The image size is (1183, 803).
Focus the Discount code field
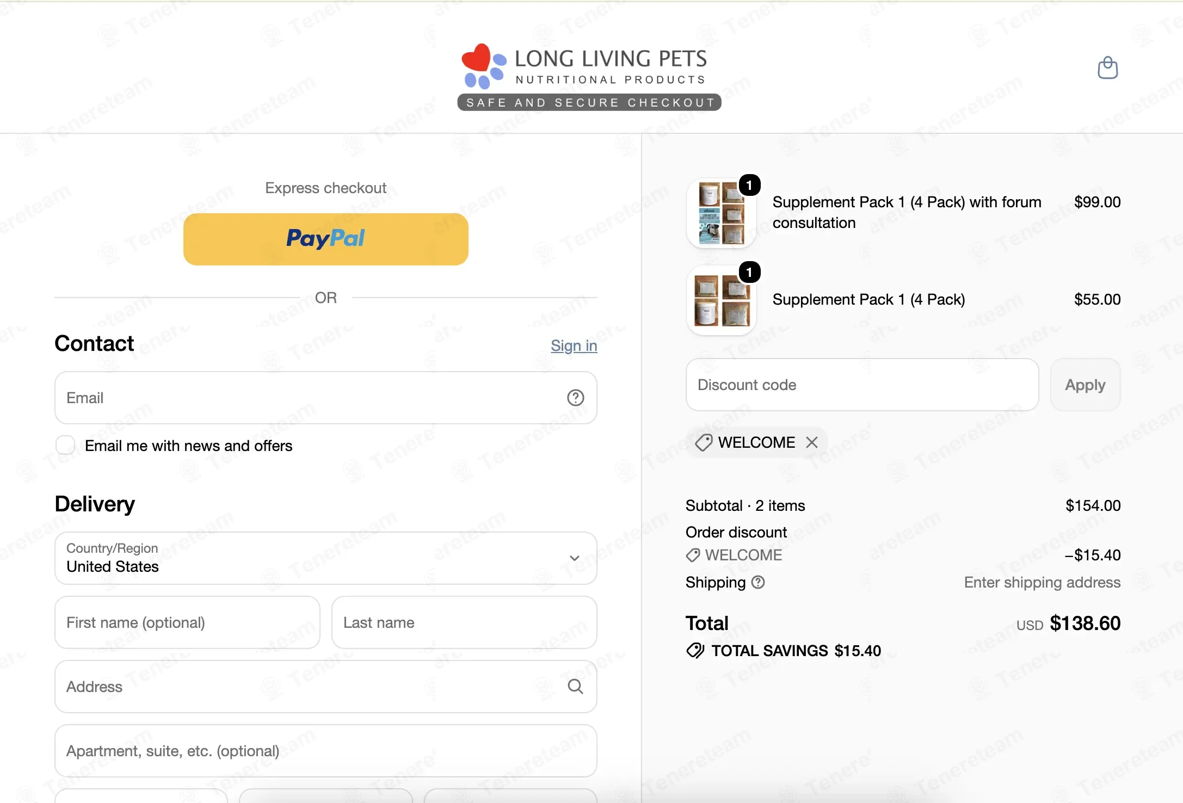(x=862, y=385)
